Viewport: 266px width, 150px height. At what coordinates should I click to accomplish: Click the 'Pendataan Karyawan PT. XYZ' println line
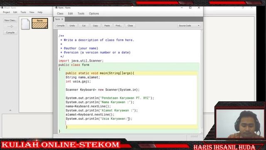coord(110,98)
